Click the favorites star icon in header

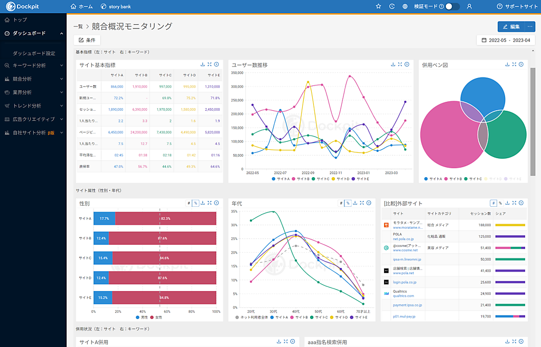point(378,6)
